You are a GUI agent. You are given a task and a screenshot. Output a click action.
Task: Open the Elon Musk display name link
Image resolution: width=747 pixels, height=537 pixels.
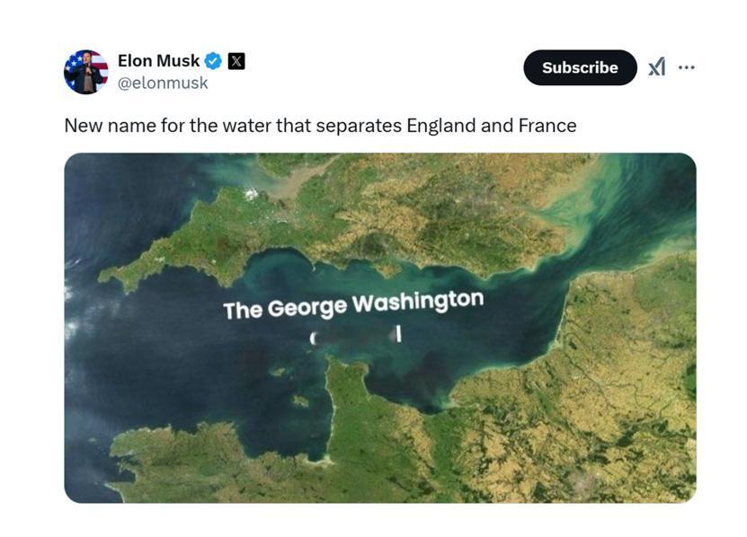click(158, 61)
